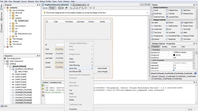Pick the Text Field palette item

(x=186, y=29)
